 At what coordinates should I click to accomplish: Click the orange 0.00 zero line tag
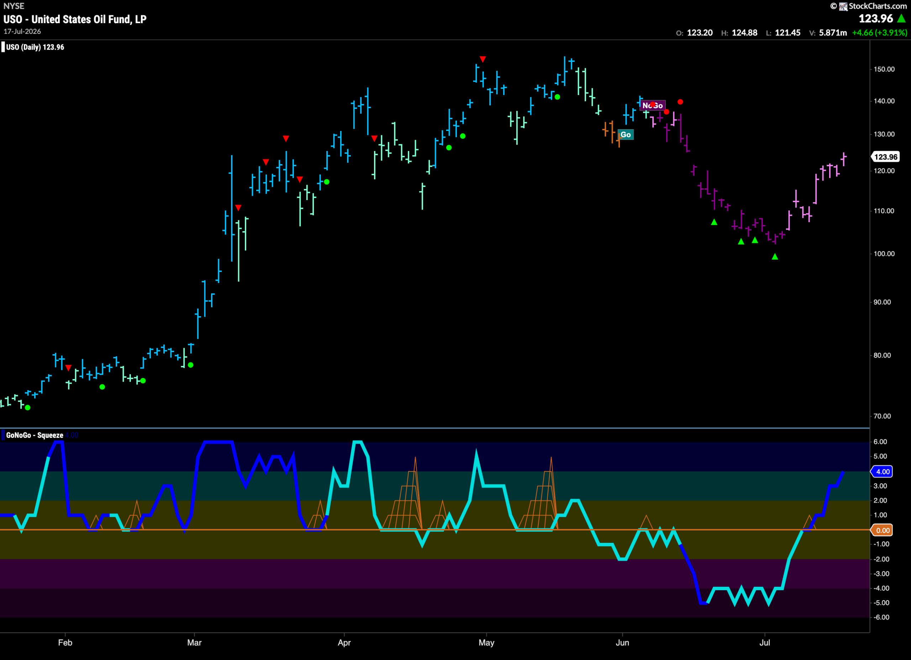883,530
